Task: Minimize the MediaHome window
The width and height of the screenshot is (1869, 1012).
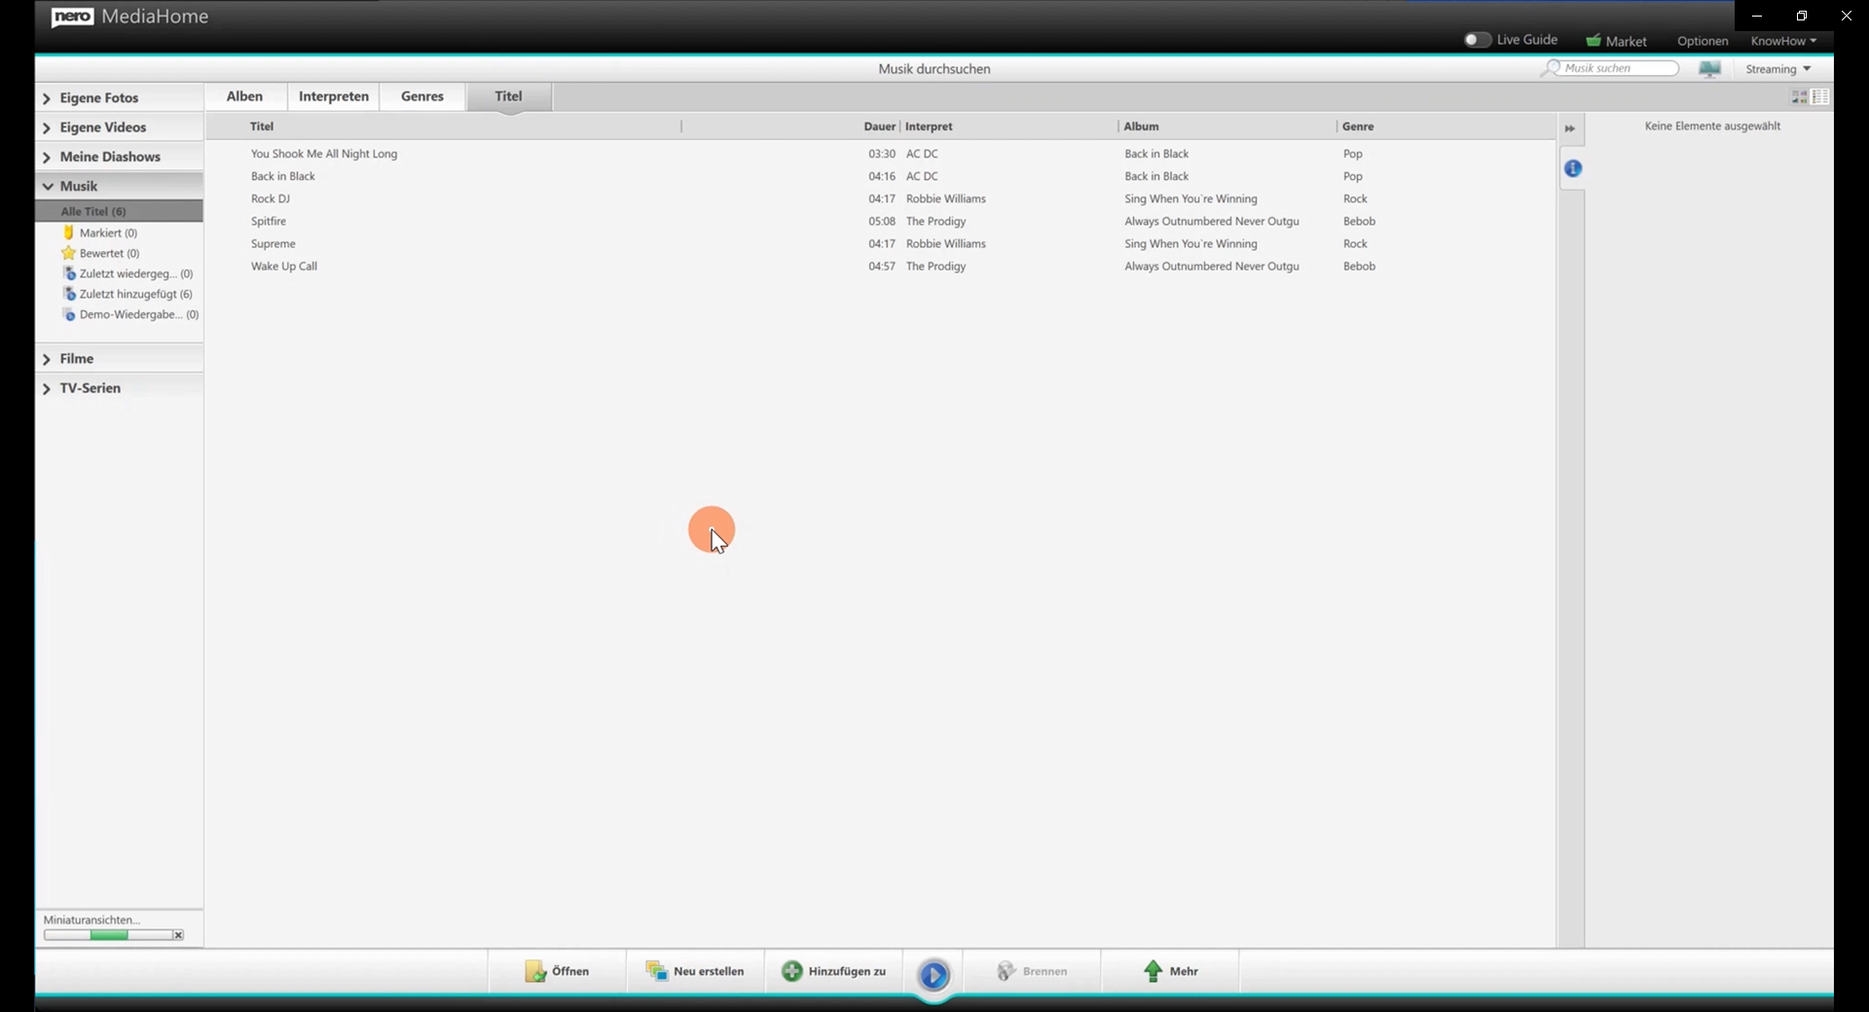Action: click(x=1757, y=16)
